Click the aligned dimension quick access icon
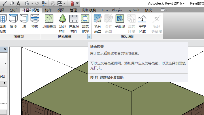The width and height of the screenshot is (204, 115). point(5,3)
